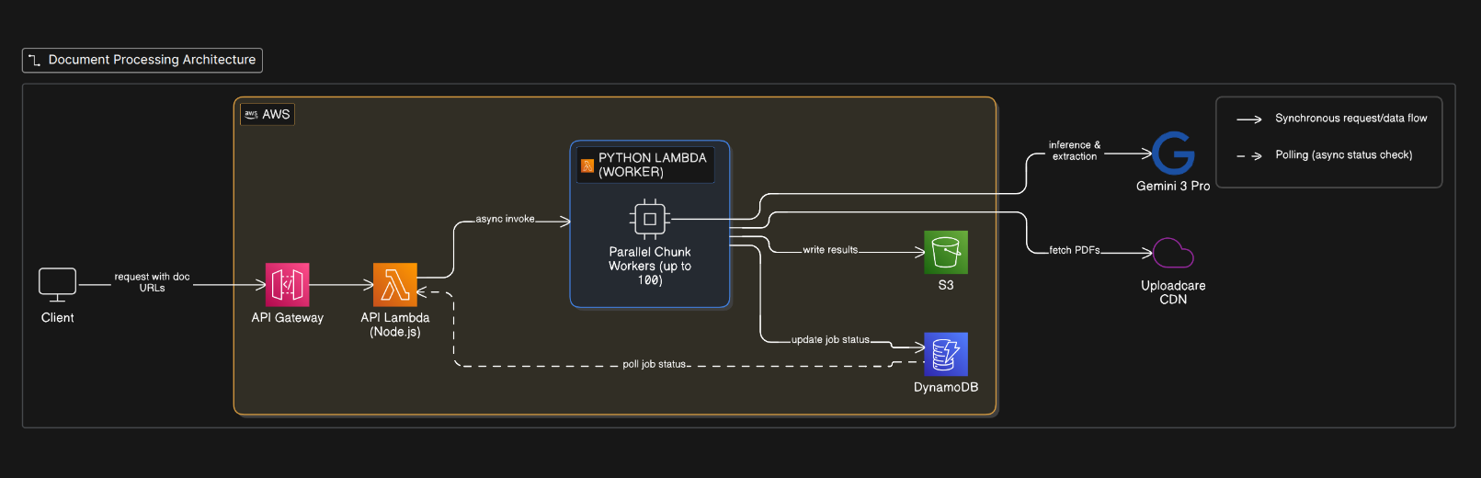Click the 'DynamoDB' node label
The width and height of the screenshot is (1481, 478).
[946, 387]
